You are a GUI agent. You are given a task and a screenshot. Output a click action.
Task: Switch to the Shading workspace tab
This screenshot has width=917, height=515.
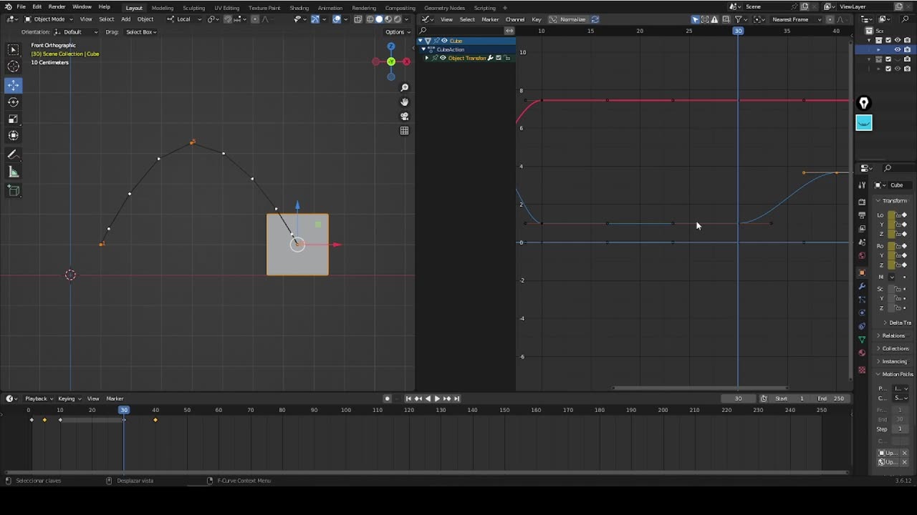pyautogui.click(x=299, y=8)
